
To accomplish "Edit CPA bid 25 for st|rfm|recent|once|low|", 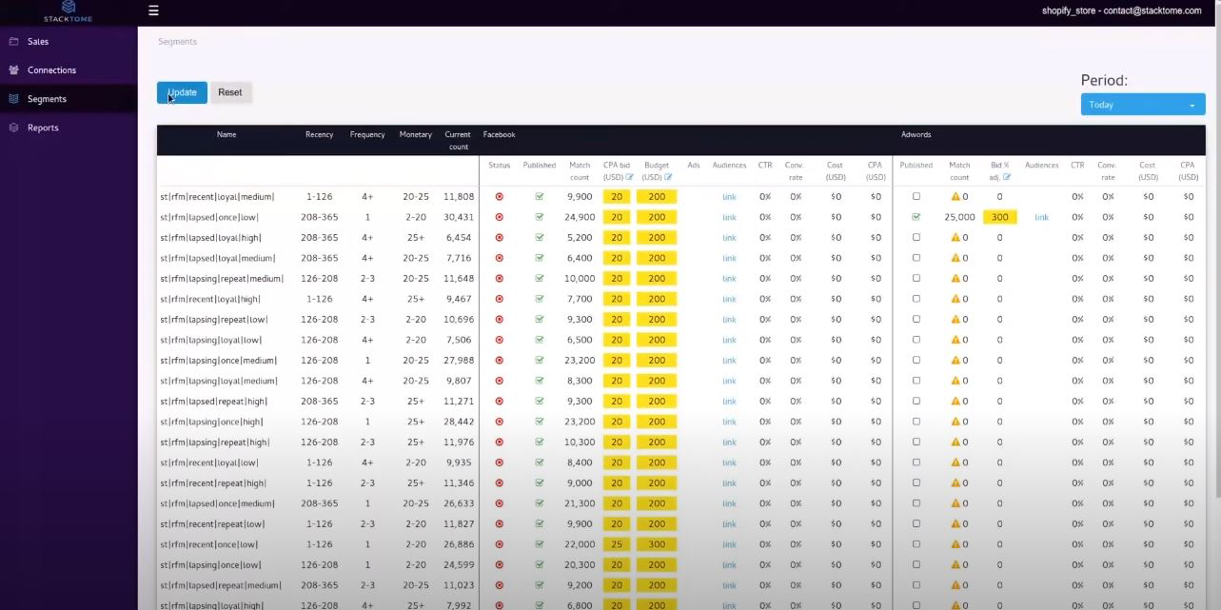I will (617, 544).
